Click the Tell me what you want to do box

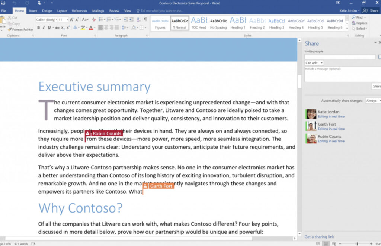[160, 11]
